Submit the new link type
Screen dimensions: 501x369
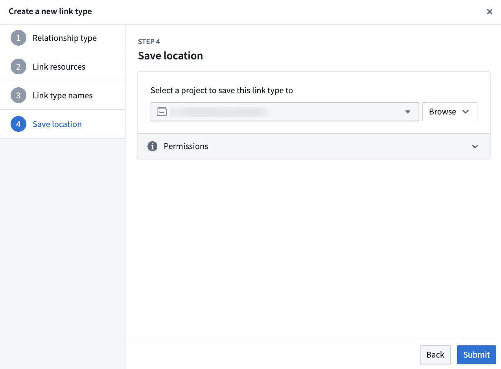click(476, 355)
